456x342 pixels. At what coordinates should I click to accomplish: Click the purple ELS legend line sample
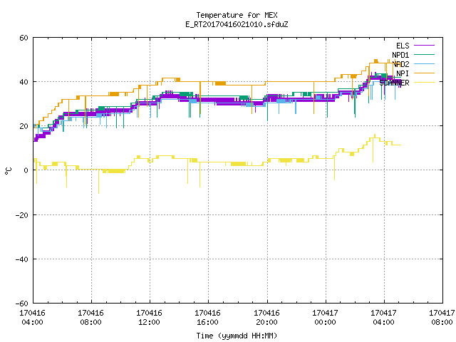[x=424, y=46]
